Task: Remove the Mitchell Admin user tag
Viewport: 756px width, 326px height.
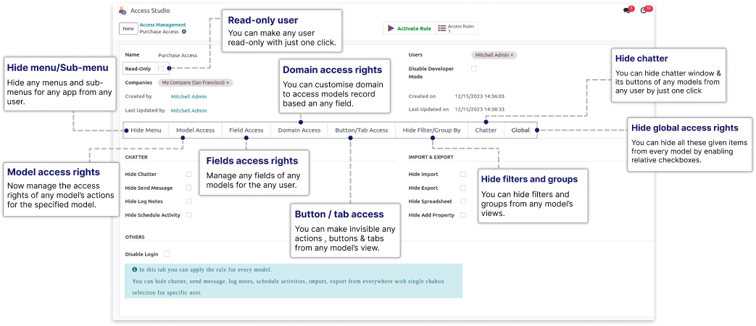Action: point(512,55)
